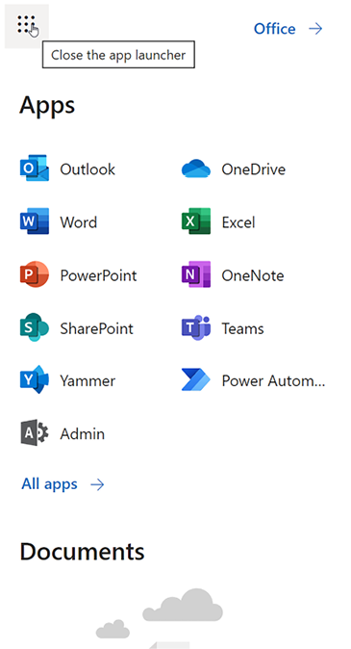The image size is (351, 649).
Task: Go to the Office link
Action: tap(274, 29)
